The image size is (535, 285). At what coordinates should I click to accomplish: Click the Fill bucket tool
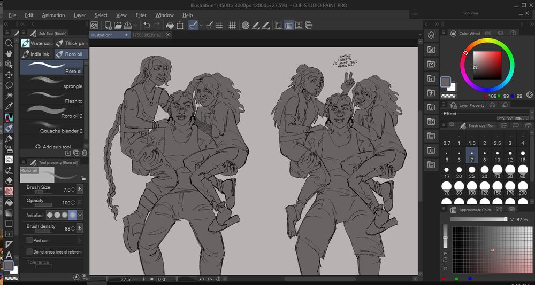tap(9, 202)
